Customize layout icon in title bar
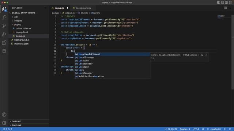 click(x=230, y=3)
